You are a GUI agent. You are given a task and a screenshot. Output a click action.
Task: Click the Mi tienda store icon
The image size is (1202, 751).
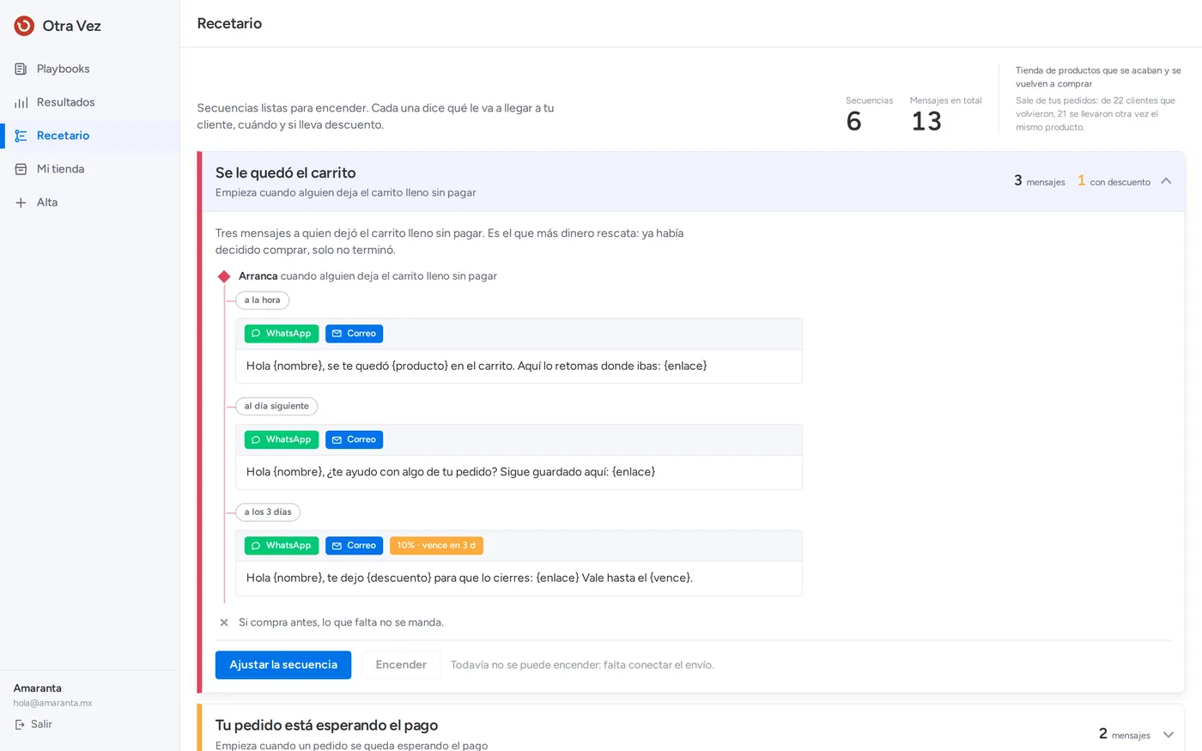coord(21,169)
